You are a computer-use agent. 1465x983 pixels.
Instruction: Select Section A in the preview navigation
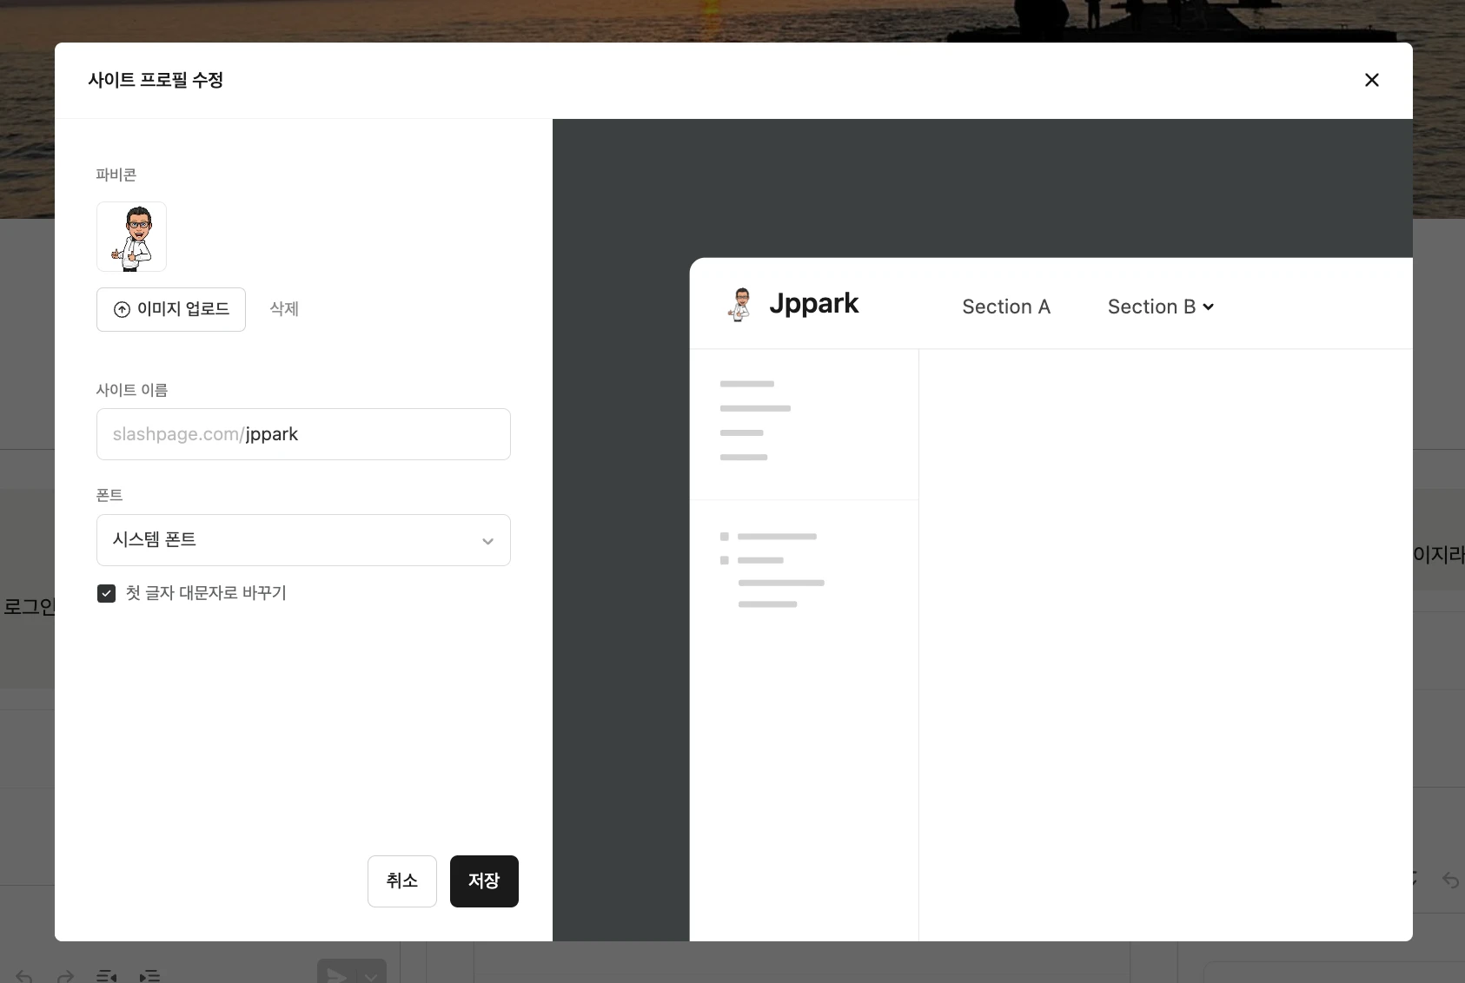[1005, 307]
